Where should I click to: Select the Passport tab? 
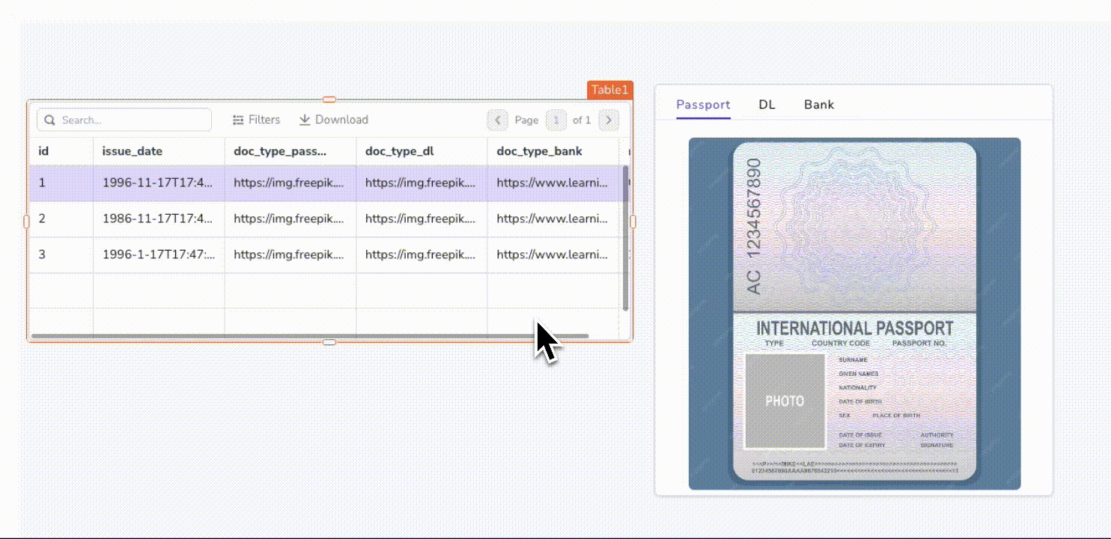click(x=702, y=105)
